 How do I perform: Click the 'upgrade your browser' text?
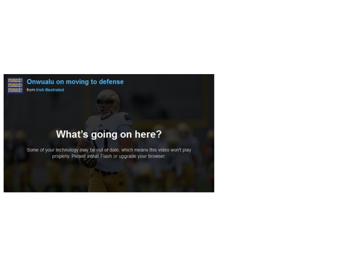(x=142, y=156)
